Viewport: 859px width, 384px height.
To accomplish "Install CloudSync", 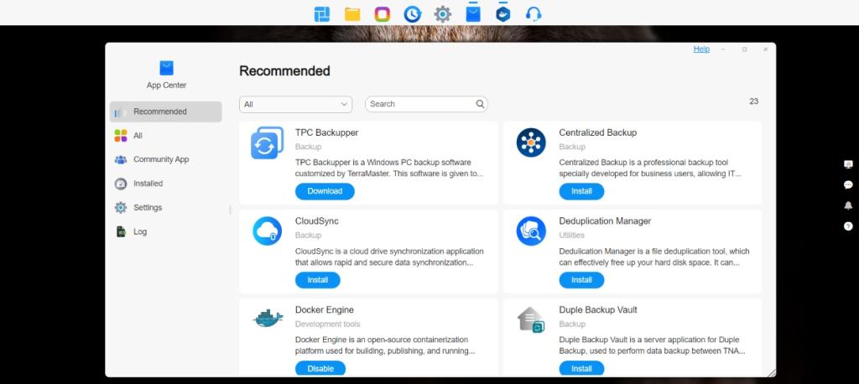I will (x=318, y=280).
